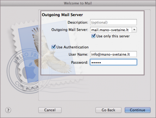
Task: Click the Description: label
Action: [78, 22]
